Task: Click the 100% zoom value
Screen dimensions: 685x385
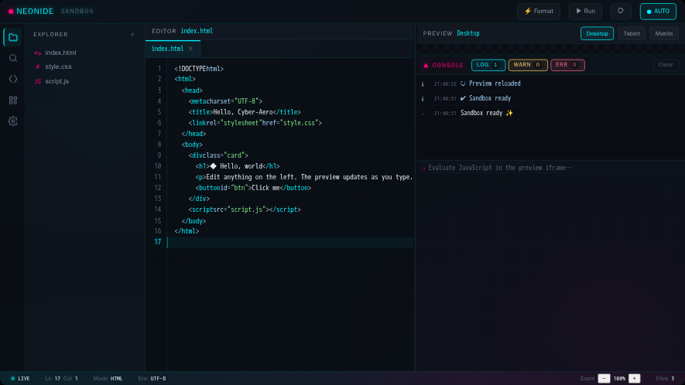Action: (x=619, y=379)
